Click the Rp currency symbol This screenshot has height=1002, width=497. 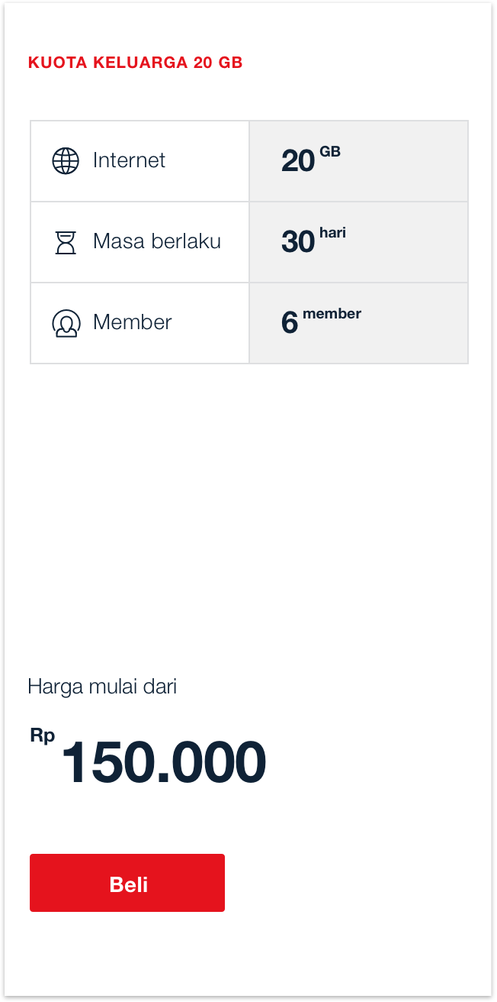click(x=43, y=735)
